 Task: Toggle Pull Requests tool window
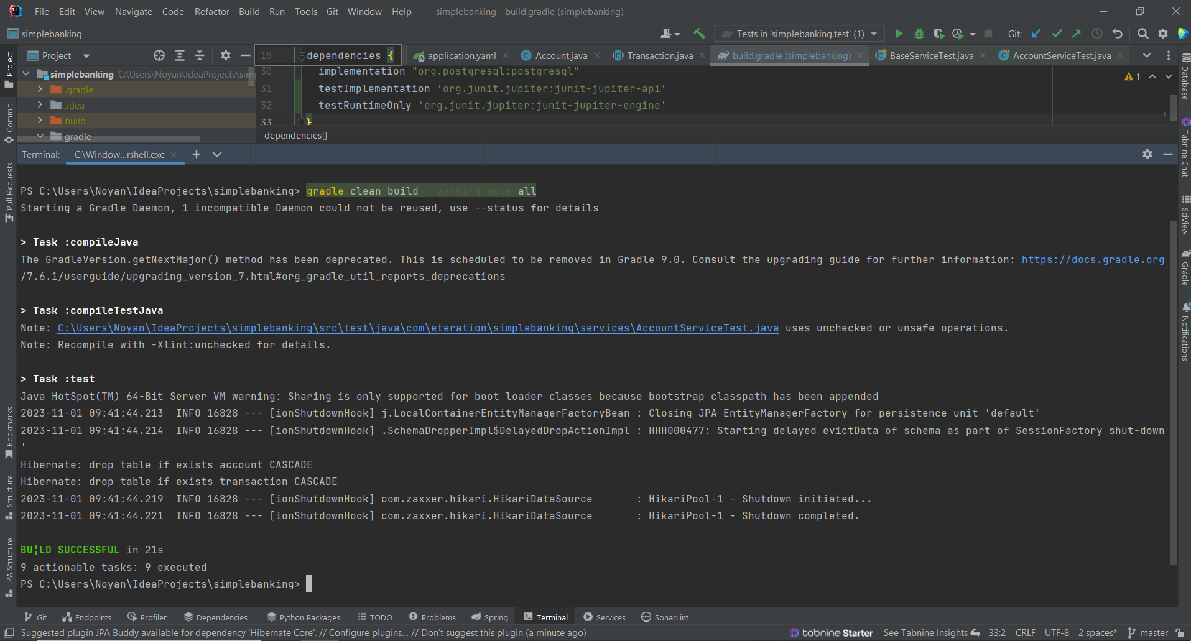point(9,193)
